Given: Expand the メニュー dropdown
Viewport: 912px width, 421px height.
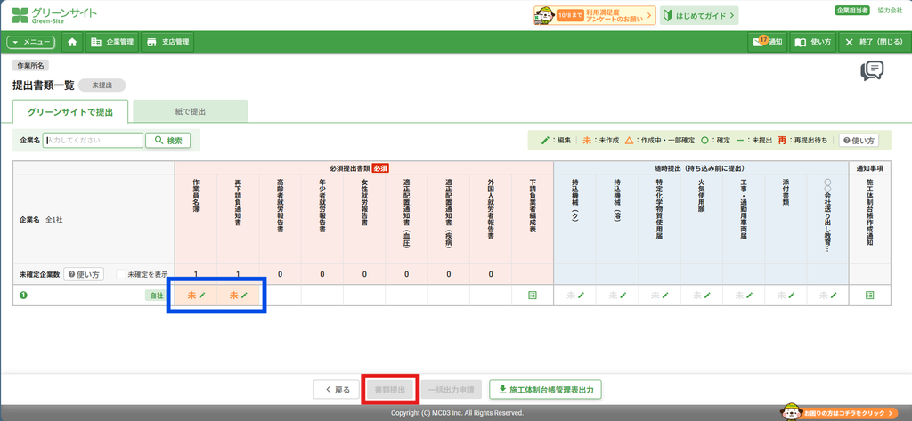Looking at the screenshot, I should [x=31, y=42].
